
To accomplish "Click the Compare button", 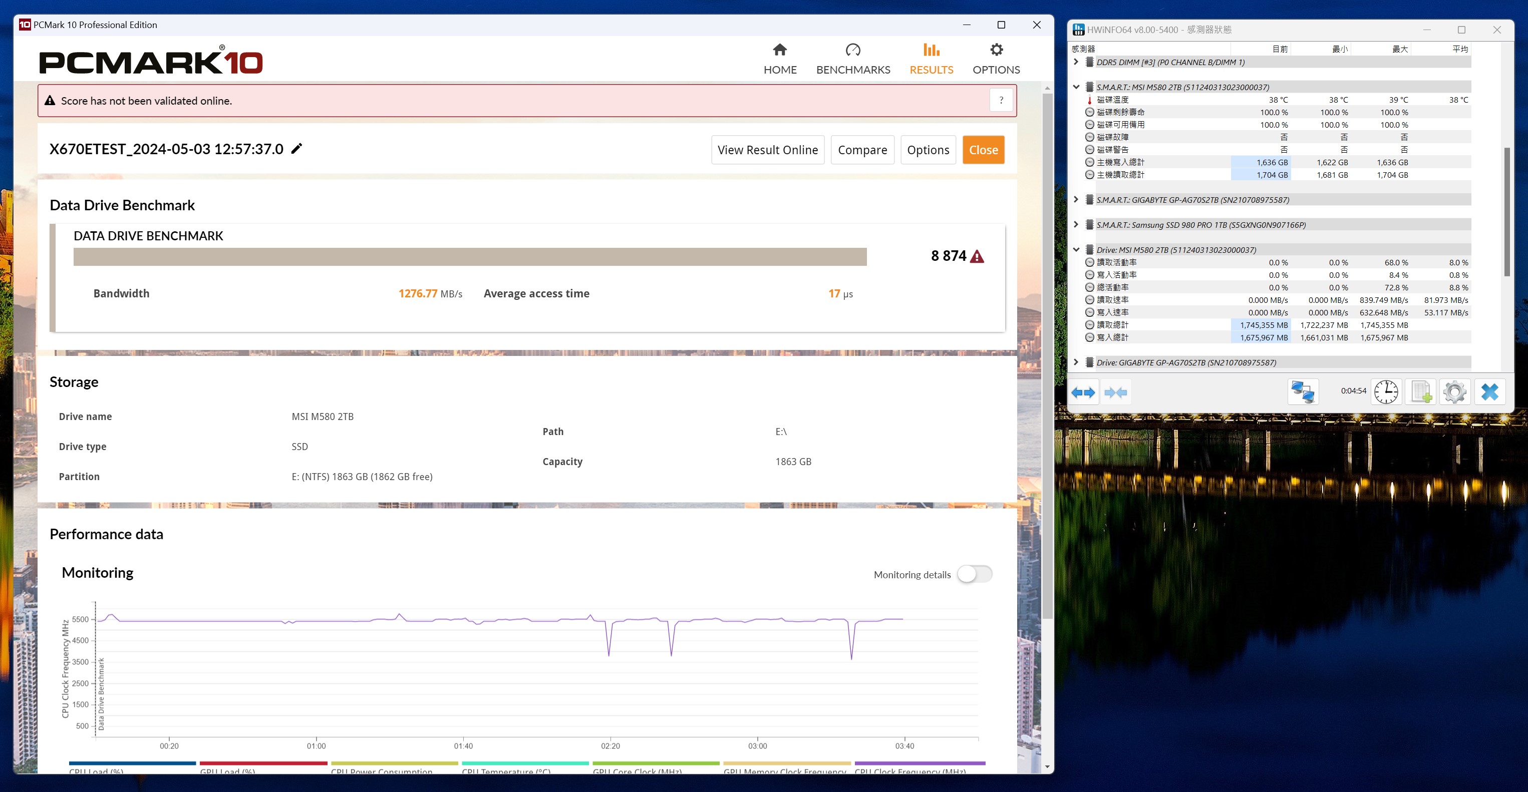I will click(x=862, y=149).
